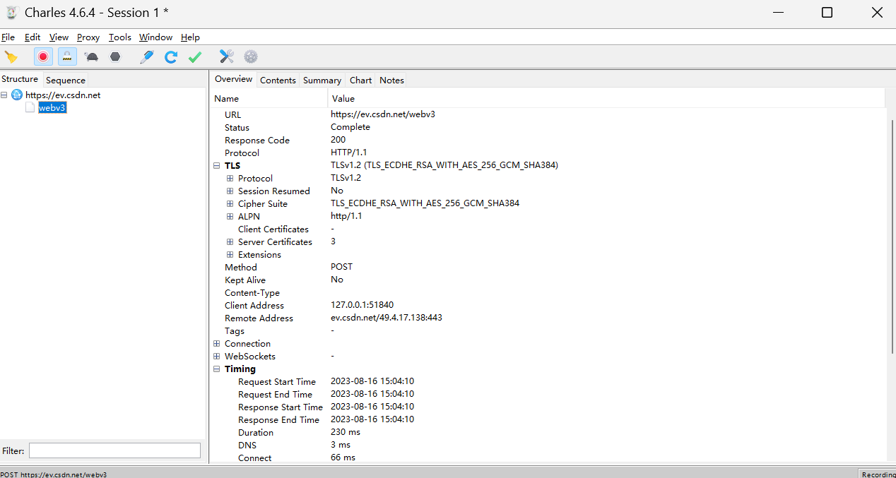Open the Edit menu

pos(33,37)
